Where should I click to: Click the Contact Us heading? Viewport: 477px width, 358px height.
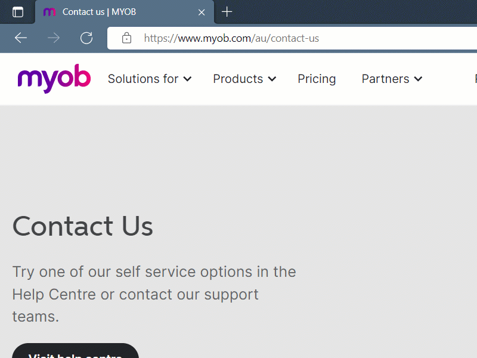click(x=83, y=226)
